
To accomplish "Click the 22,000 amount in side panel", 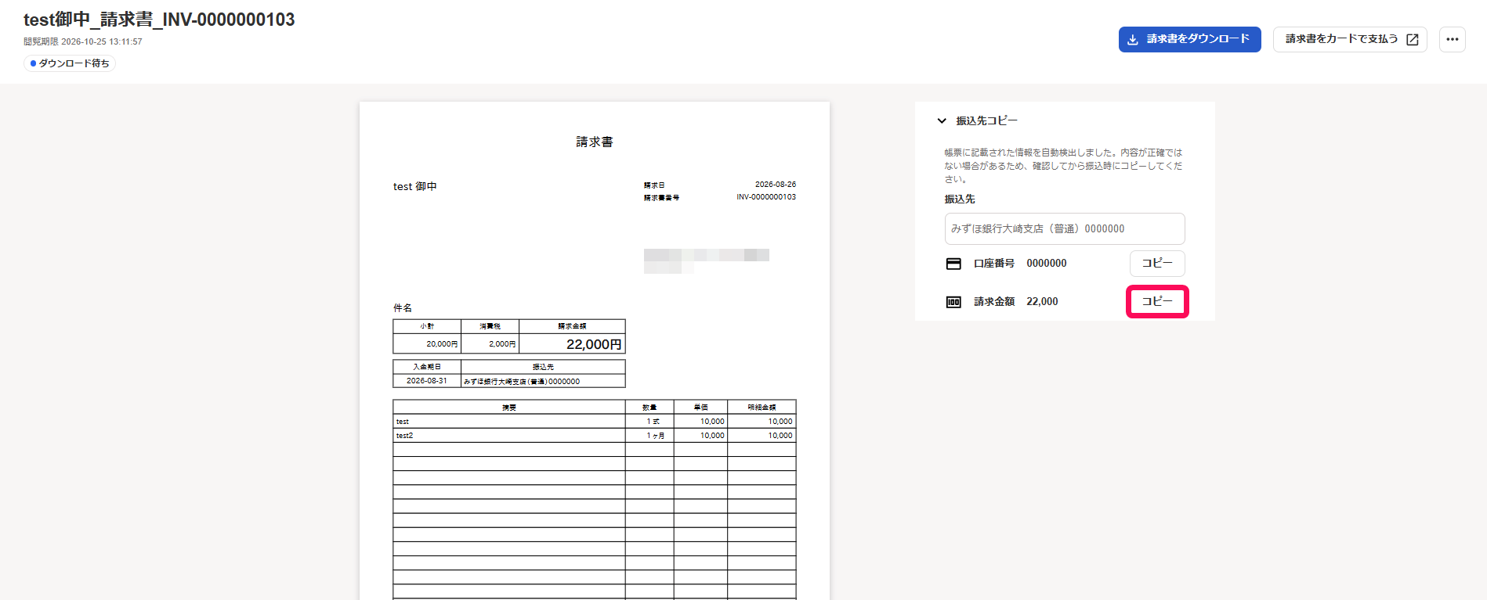I will (x=1042, y=301).
